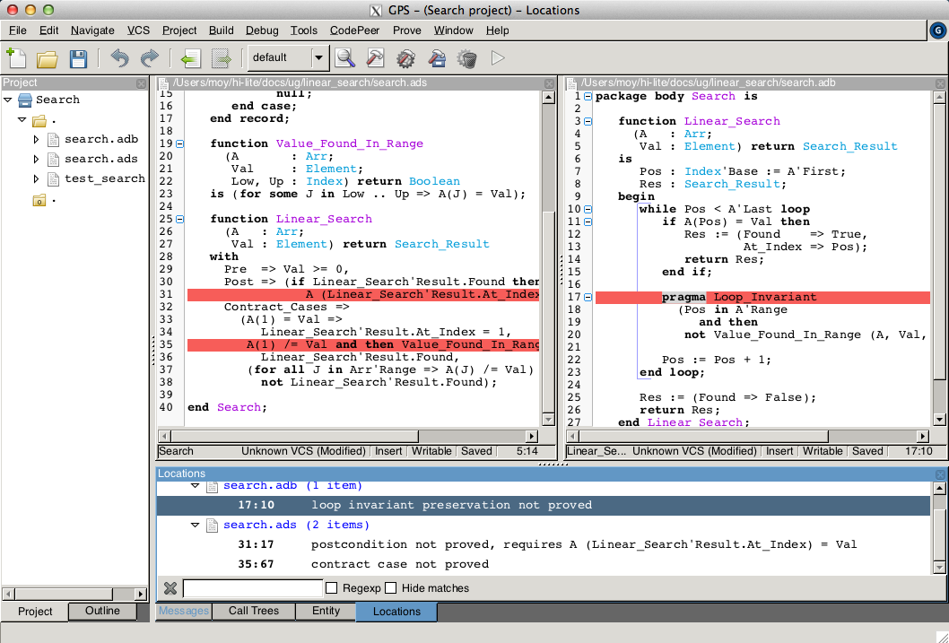The image size is (949, 643).
Task: Enable the Regexp checkbox
Action: coord(331,588)
